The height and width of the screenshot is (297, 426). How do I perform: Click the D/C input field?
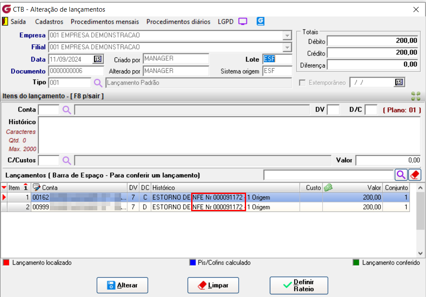coord(371,109)
